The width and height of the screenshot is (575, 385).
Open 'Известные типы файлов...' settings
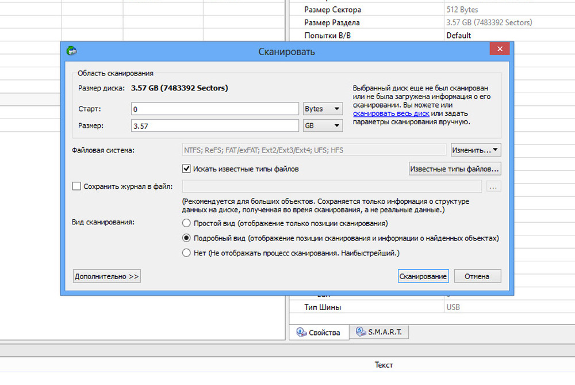tap(454, 169)
